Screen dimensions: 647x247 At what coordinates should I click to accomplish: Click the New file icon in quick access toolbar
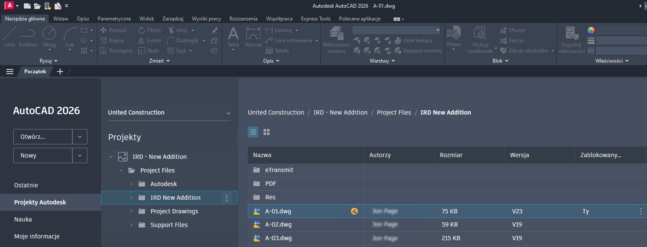(x=27, y=6)
